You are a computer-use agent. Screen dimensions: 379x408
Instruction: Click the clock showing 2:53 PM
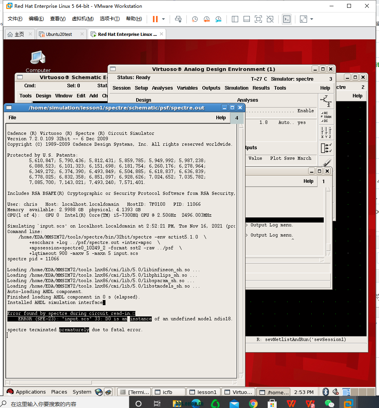(304, 392)
